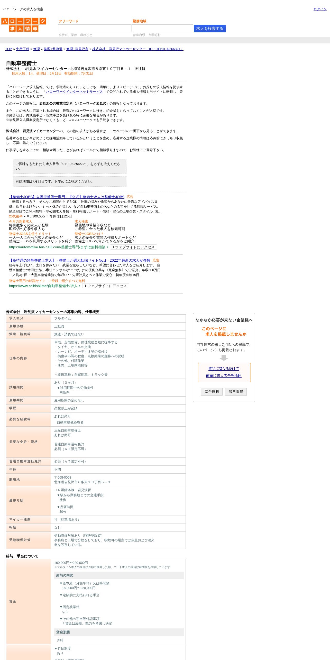Click the 高校以上が必須 cell
Viewport: 330px width, 660px height.
(x=118, y=408)
